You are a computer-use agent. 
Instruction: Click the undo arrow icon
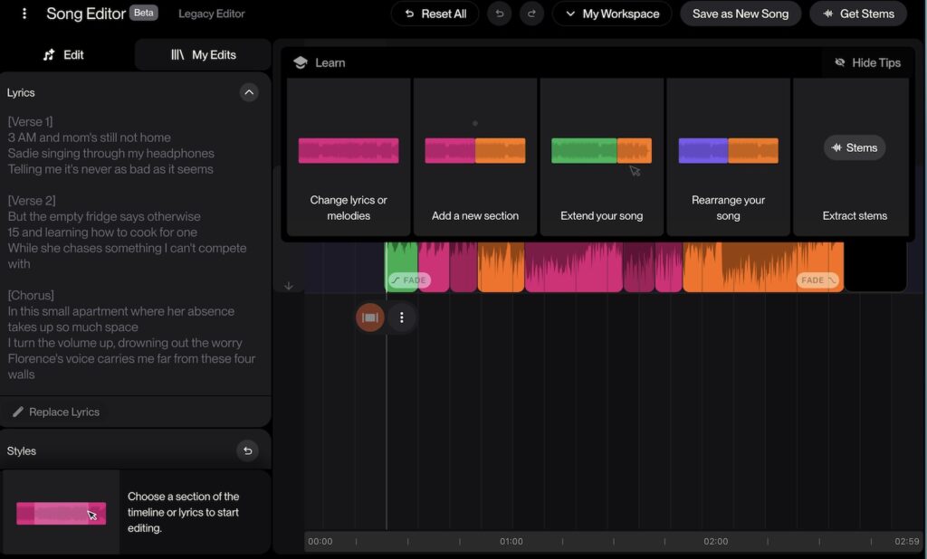(500, 14)
